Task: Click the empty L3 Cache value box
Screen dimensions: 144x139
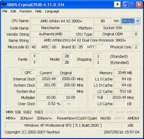Action: point(120,104)
